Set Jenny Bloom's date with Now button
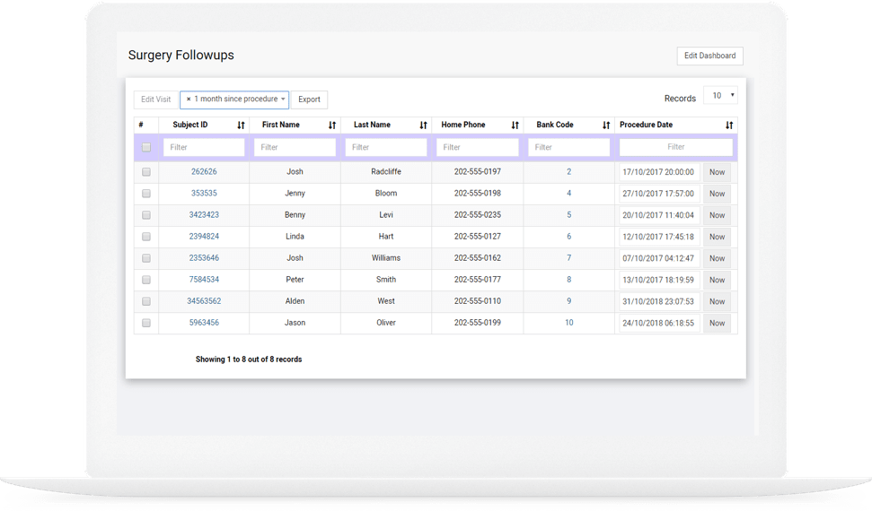This screenshot has width=872, height=511. pos(717,194)
